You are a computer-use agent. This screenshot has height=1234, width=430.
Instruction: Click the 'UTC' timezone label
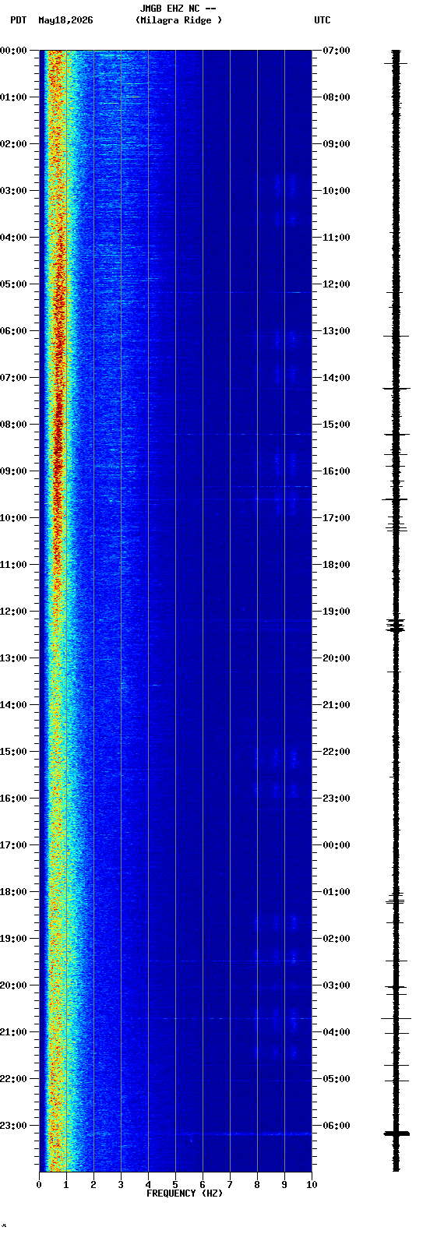pos(322,20)
